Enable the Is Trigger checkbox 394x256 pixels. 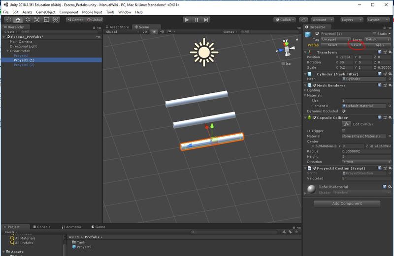343,131
